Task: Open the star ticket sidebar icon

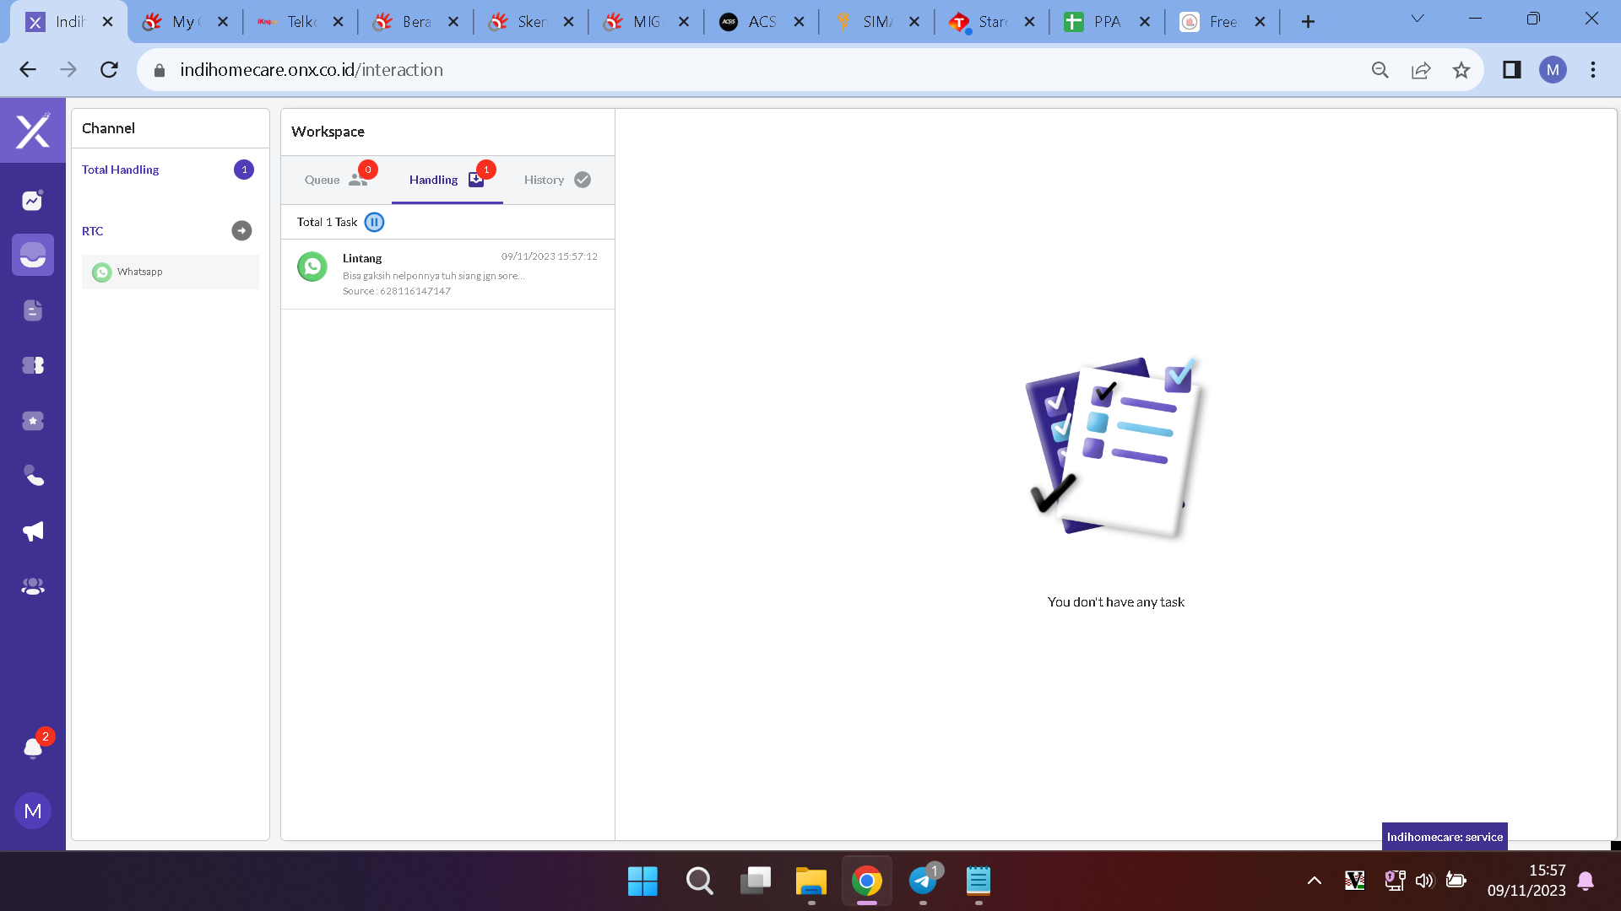Action: click(x=33, y=421)
